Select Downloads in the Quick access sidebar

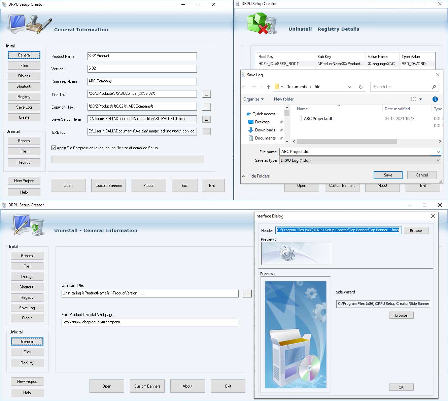(x=265, y=130)
